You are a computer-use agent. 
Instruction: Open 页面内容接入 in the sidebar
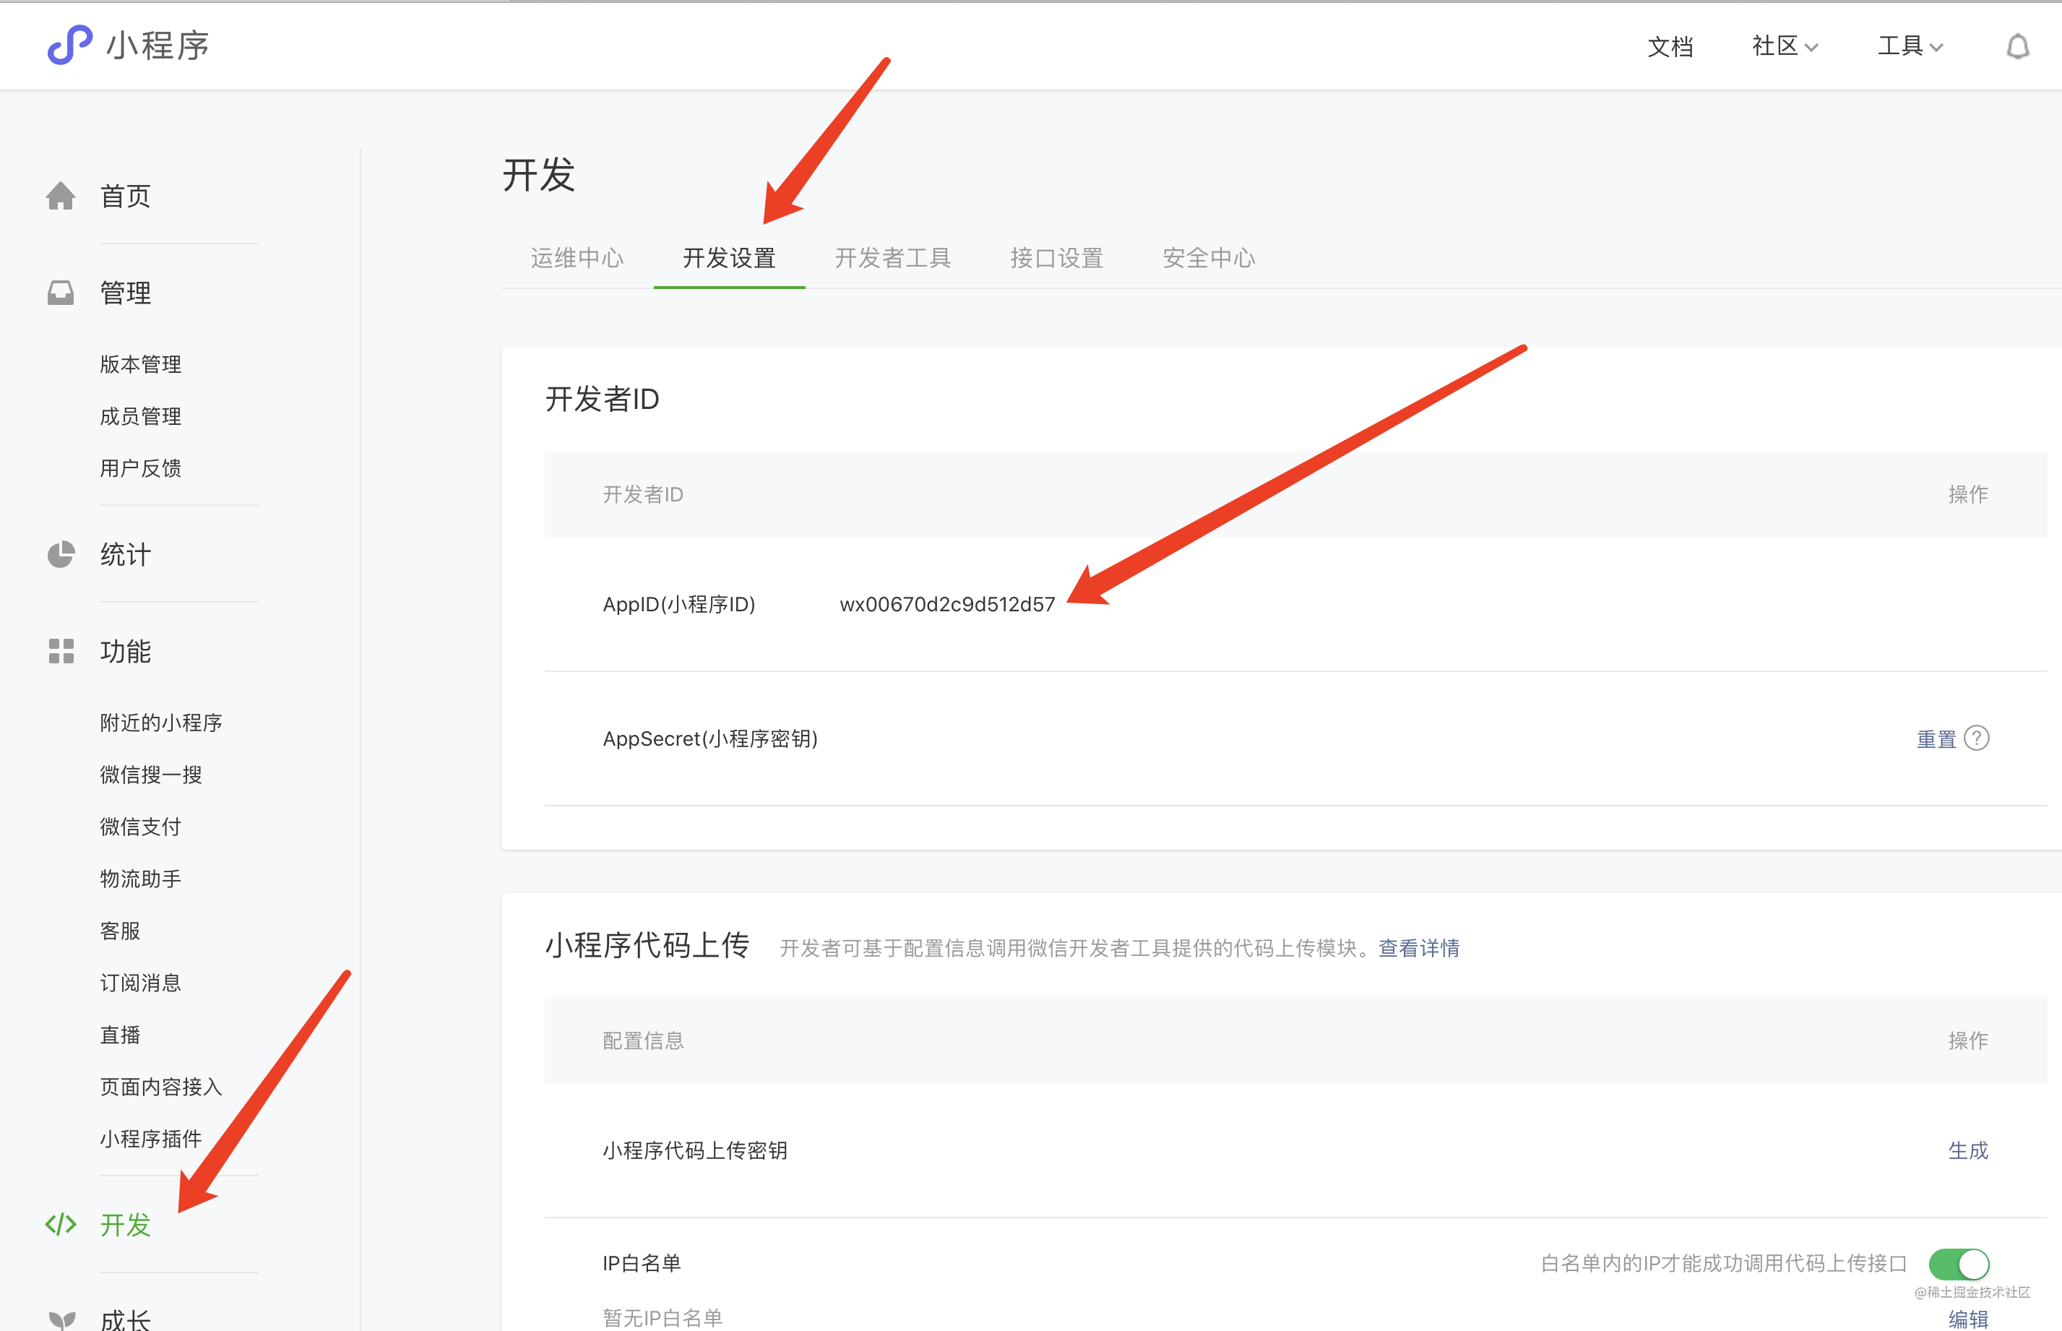click(160, 1087)
